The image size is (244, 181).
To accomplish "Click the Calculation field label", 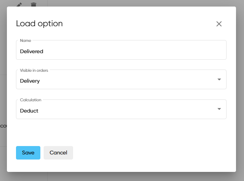I will (31, 100).
